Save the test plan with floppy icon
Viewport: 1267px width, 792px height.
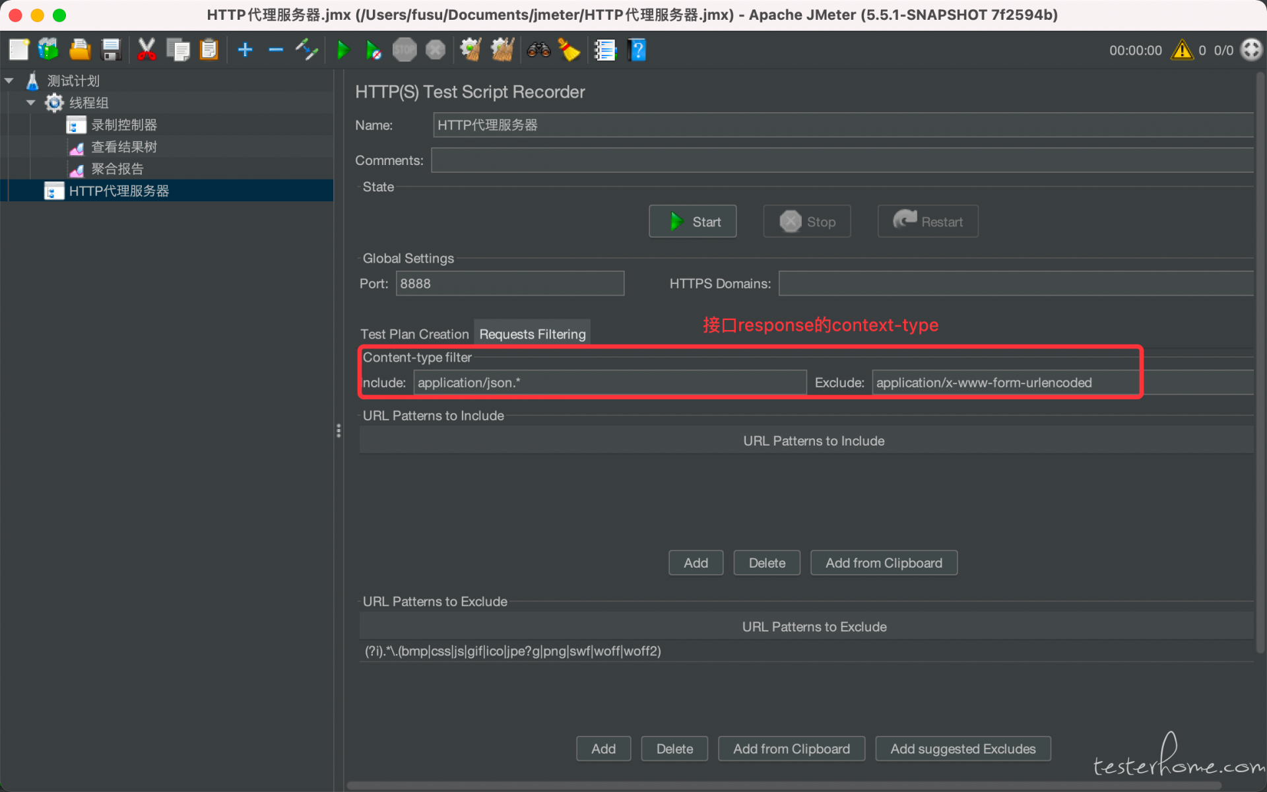[111, 50]
